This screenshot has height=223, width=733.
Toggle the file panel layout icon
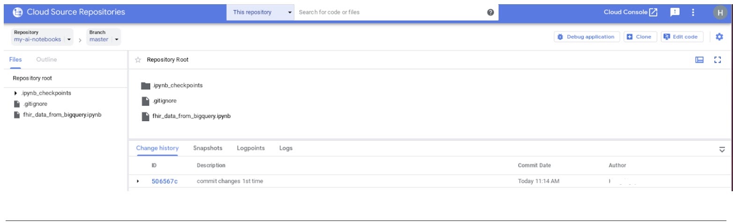tap(700, 60)
